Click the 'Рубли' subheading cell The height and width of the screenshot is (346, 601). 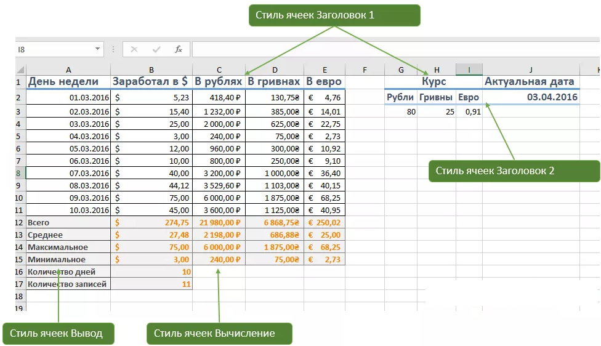click(401, 97)
